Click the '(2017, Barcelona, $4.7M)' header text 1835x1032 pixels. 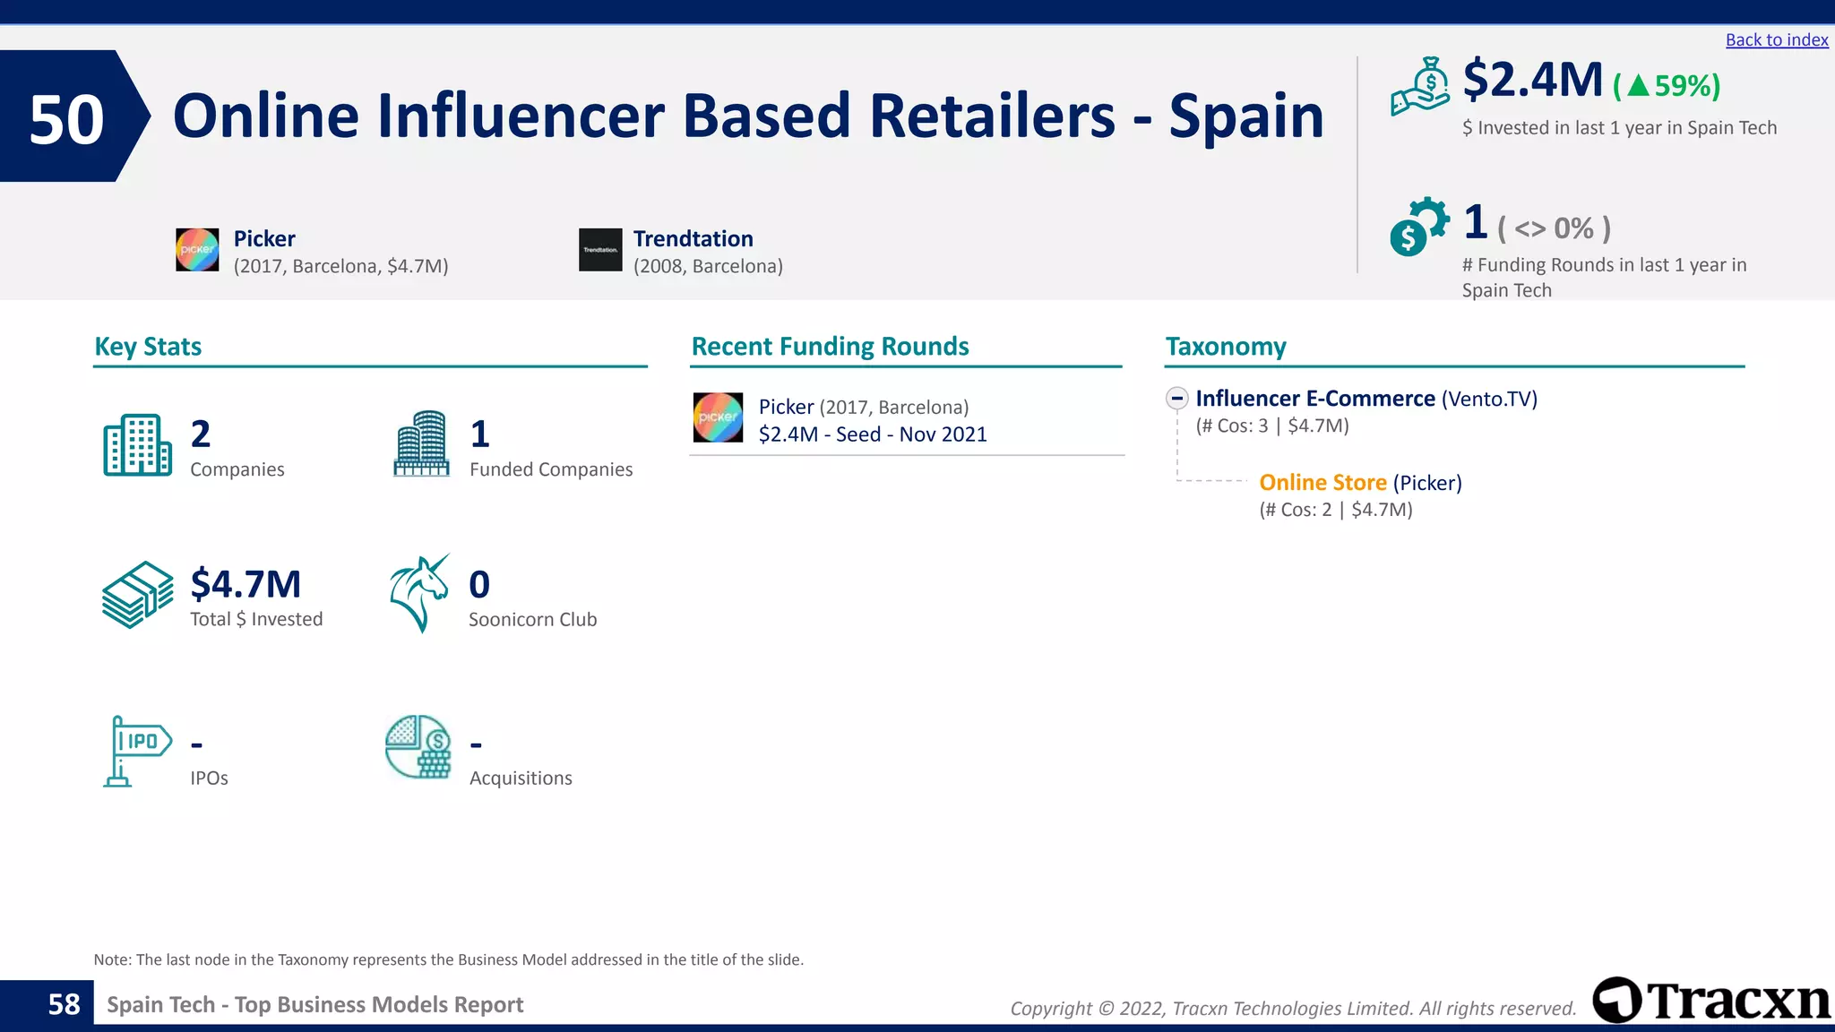click(341, 266)
